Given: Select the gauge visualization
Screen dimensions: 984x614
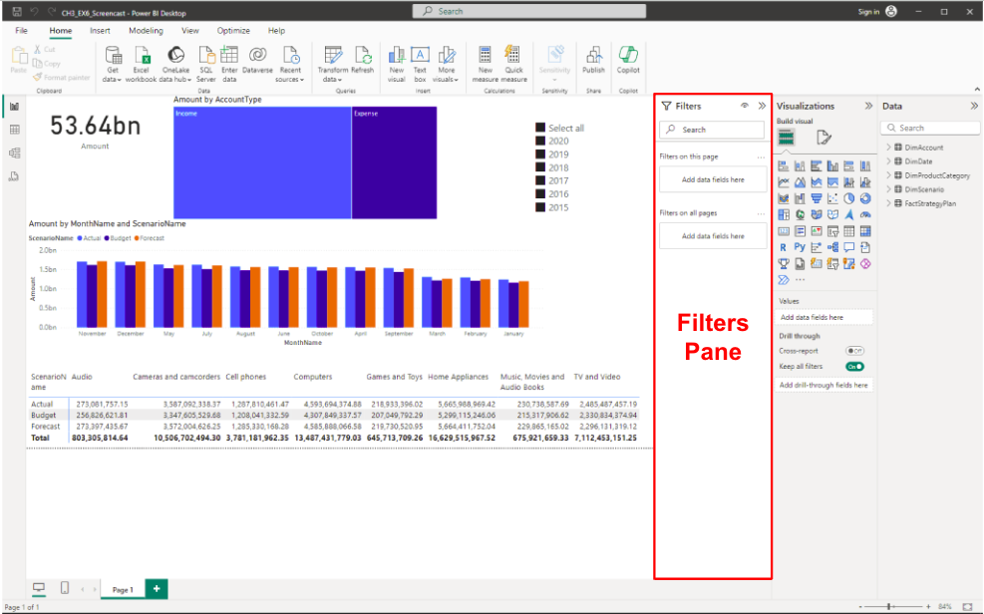Looking at the screenshot, I should coord(865,215).
